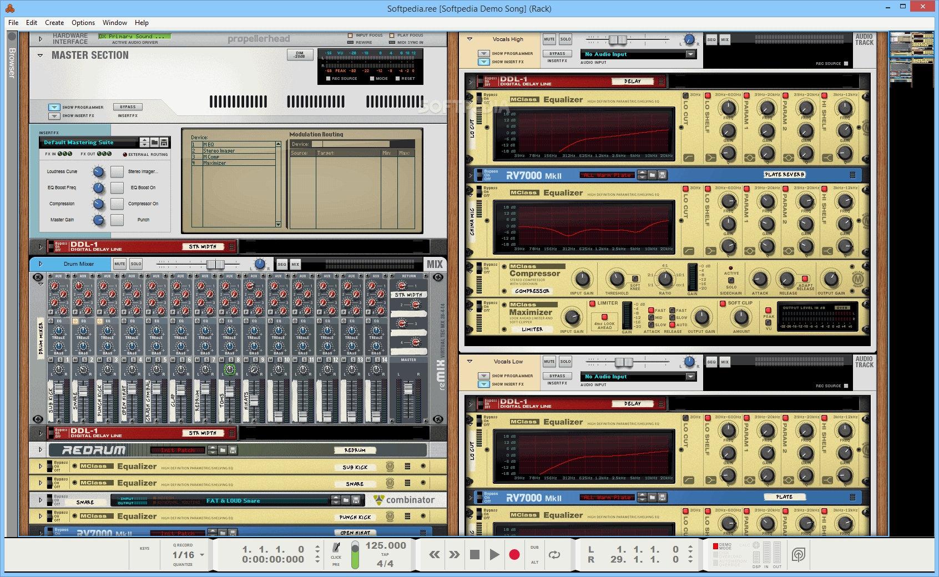Solo the Vocals Low track
The width and height of the screenshot is (939, 577).
pos(566,362)
